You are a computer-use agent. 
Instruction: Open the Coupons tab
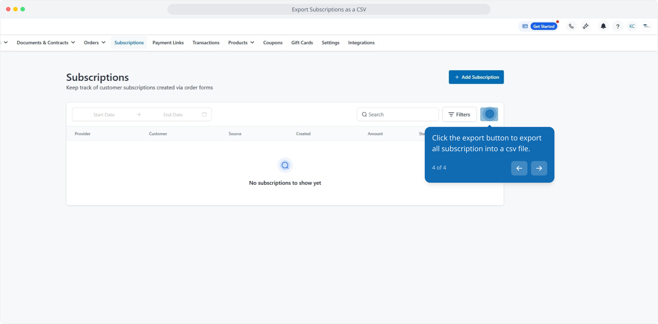[x=273, y=43]
